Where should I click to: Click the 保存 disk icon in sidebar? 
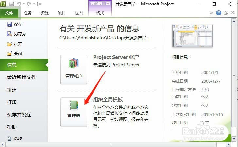[x=9, y=24]
